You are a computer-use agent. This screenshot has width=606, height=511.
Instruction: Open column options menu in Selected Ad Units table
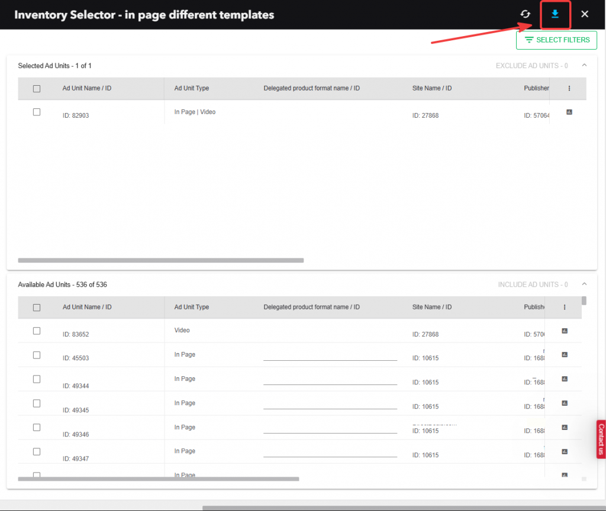(569, 89)
